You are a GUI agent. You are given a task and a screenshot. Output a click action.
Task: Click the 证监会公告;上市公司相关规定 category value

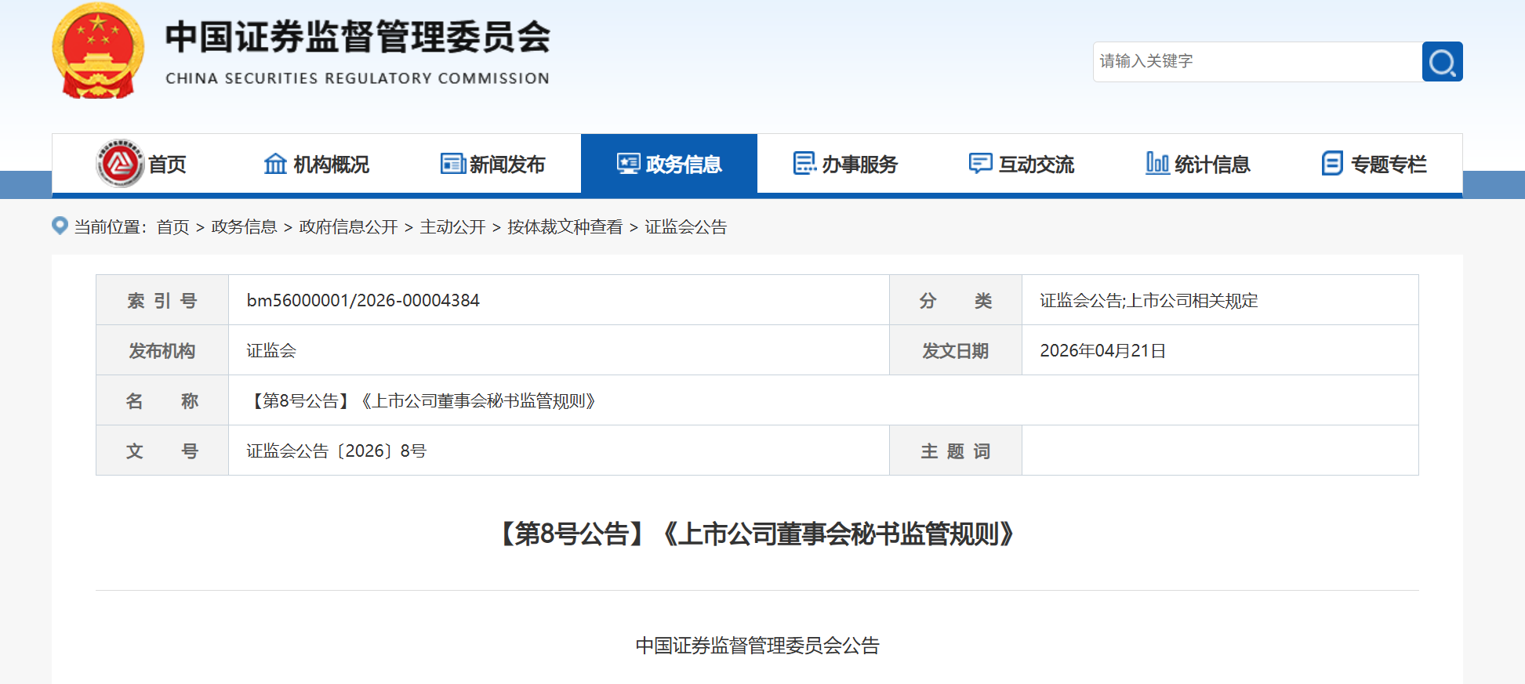(1149, 300)
